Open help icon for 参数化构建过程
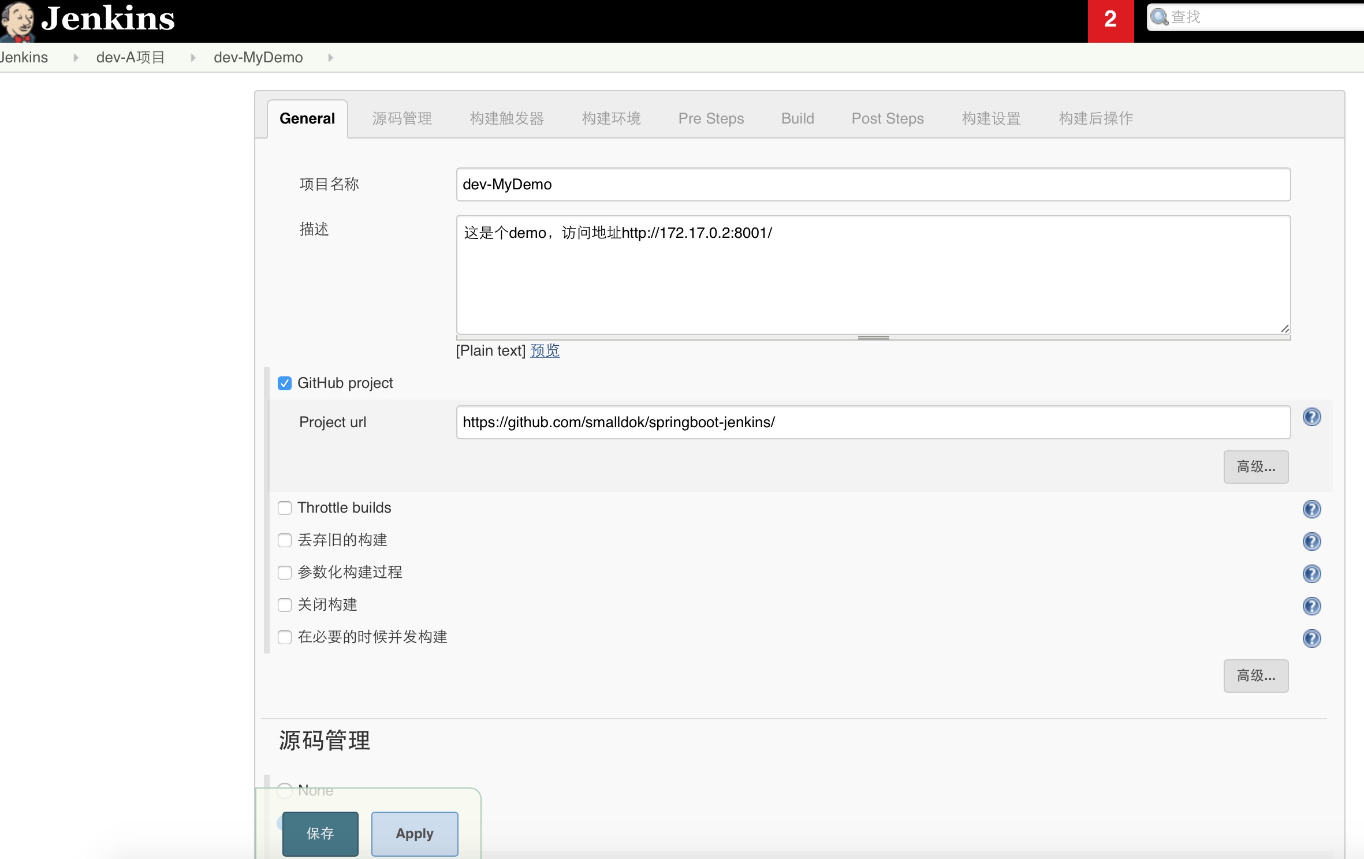Screen dimensions: 1364x859 (1311, 573)
